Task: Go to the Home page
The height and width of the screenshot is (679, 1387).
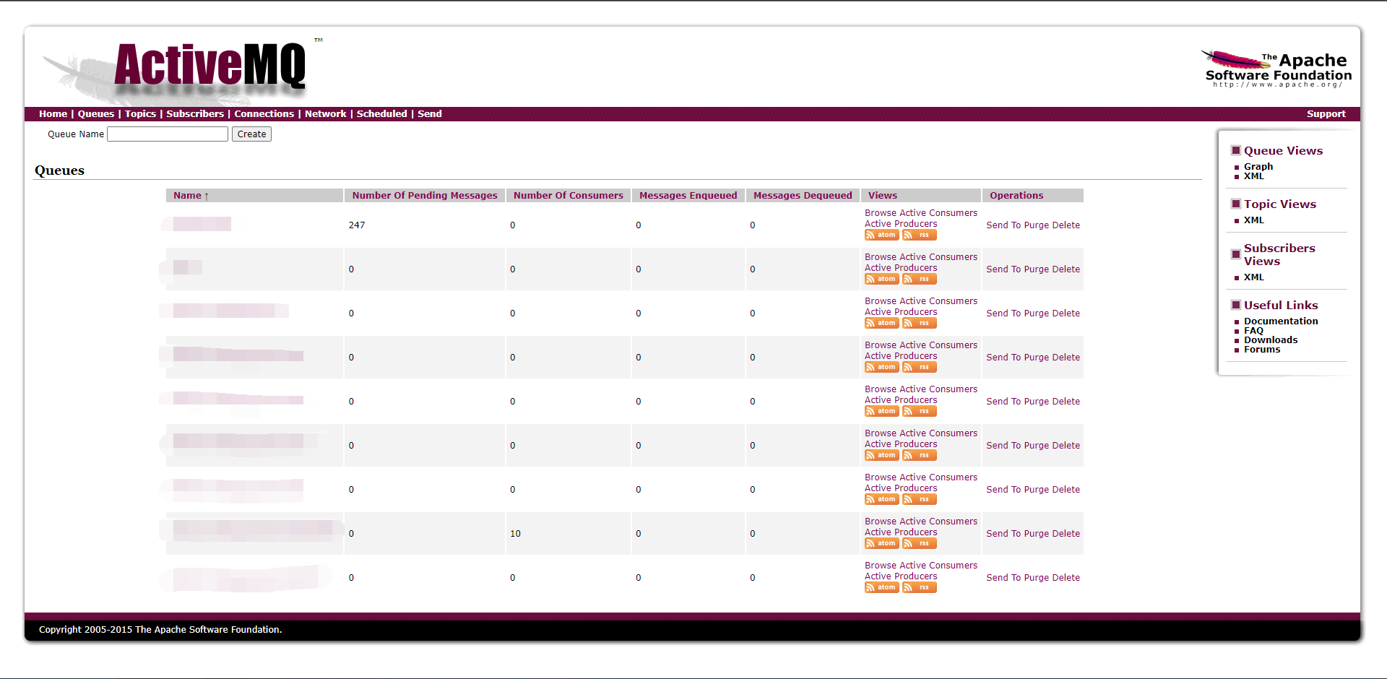Action: pyautogui.click(x=53, y=114)
